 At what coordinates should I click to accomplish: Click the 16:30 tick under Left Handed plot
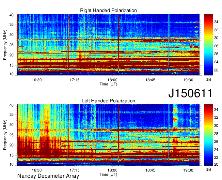point(37,170)
